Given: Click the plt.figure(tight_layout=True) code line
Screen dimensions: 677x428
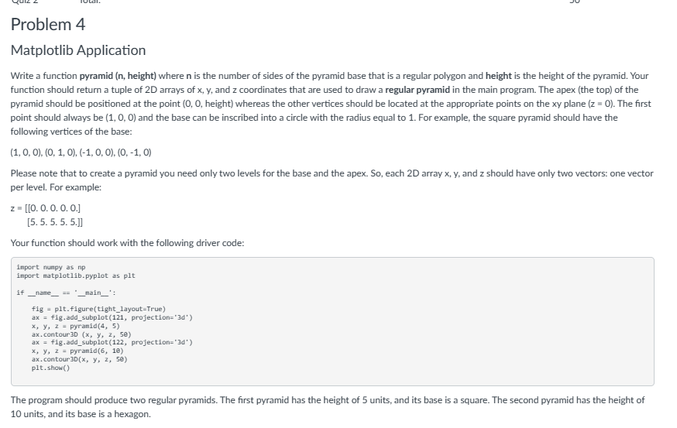Looking at the screenshot, I should pos(98,309).
